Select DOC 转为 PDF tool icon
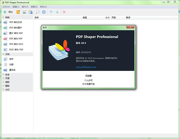This screenshot has width=180, height=139. (5, 50)
